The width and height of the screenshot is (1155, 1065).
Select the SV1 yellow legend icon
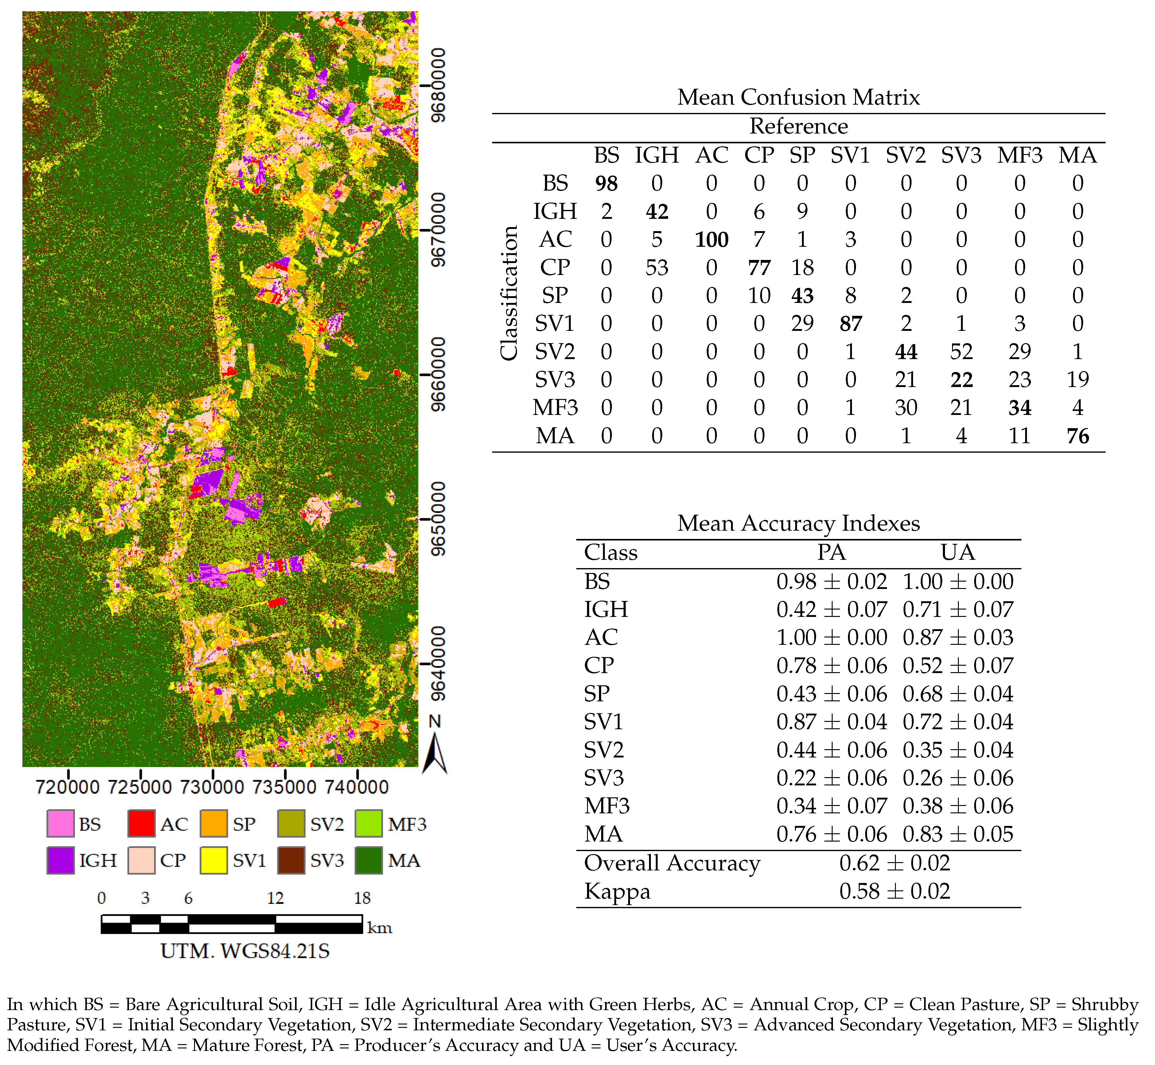pos(213,861)
